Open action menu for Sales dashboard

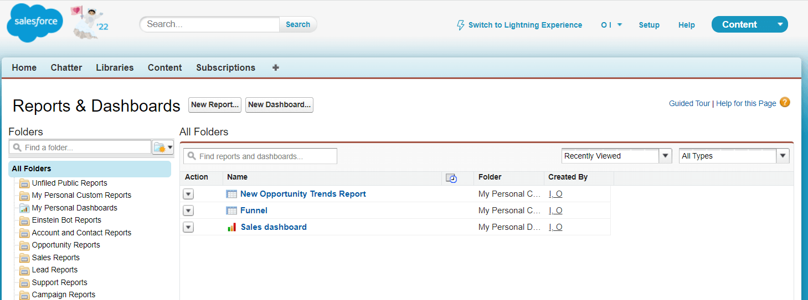pos(188,227)
